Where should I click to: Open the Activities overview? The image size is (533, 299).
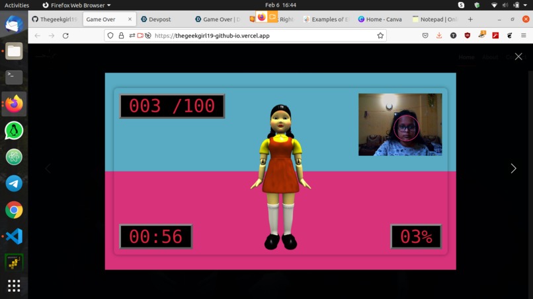pyautogui.click(x=17, y=5)
